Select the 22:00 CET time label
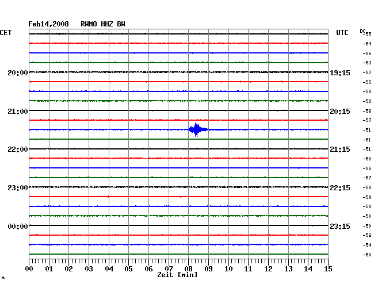This screenshot has height=284, width=374. tap(18, 149)
